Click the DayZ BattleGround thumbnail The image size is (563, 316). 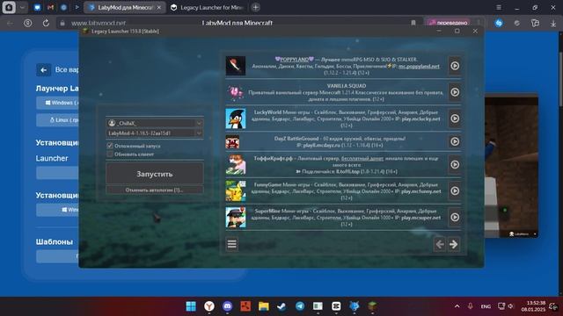point(232,142)
